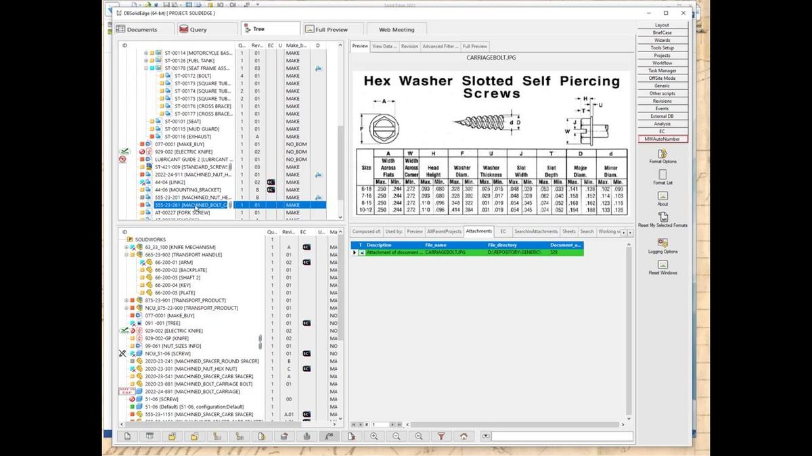Select 99-061 [NUT_SIZES INFO] row
812x456 pixels.
tap(173, 346)
